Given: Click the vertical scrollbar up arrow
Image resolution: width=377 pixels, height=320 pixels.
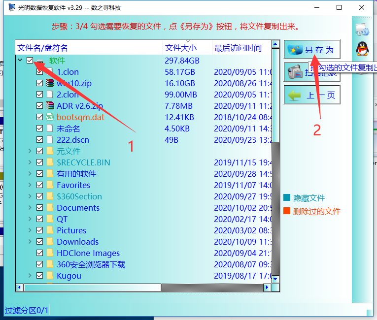Looking at the screenshot, I should click(x=275, y=44).
